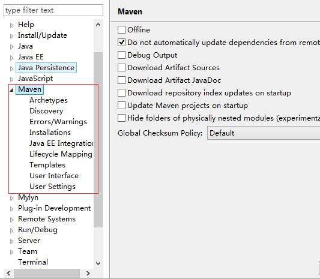
Task: Expand the Install/Update node arrow
Action: tap(11, 36)
